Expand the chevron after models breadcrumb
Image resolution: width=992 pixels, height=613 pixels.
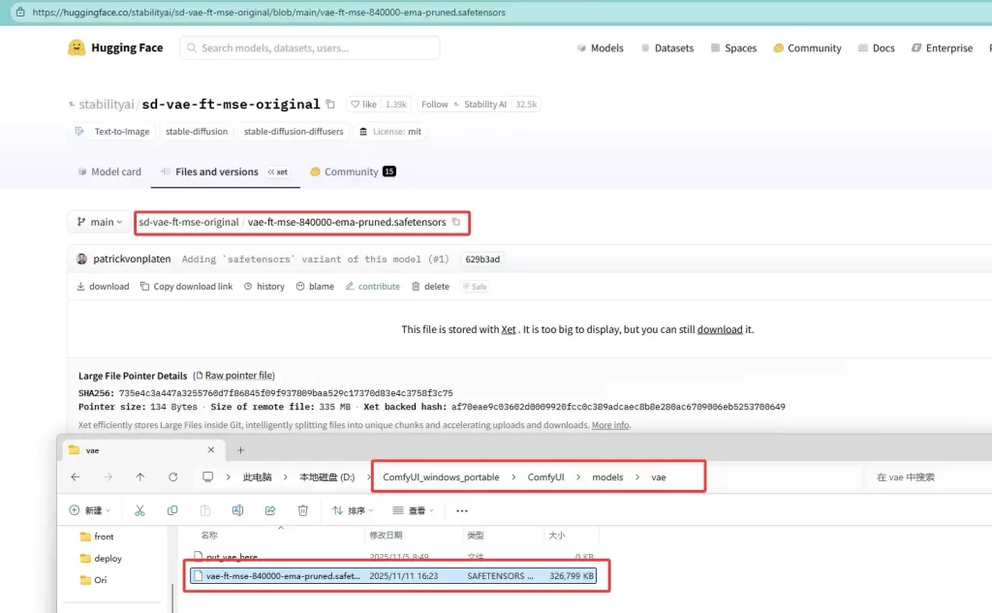(x=637, y=477)
